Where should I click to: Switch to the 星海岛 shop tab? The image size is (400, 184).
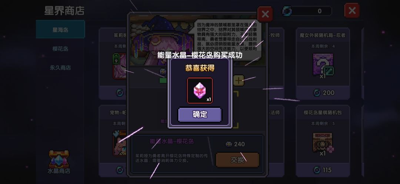60,30
